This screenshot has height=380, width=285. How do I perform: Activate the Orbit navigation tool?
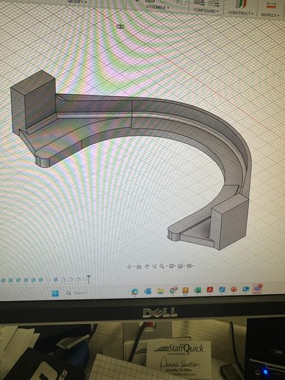tap(129, 267)
